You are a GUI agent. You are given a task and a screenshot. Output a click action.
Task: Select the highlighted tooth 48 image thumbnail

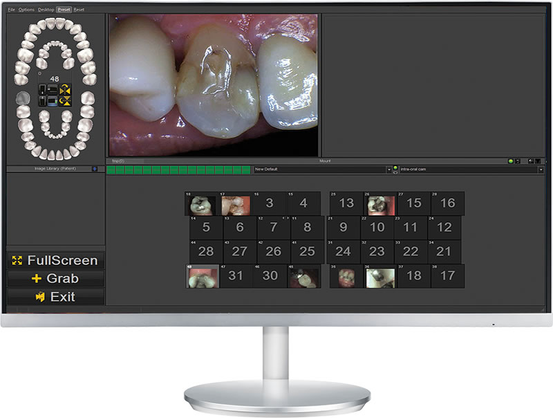pos(203,276)
